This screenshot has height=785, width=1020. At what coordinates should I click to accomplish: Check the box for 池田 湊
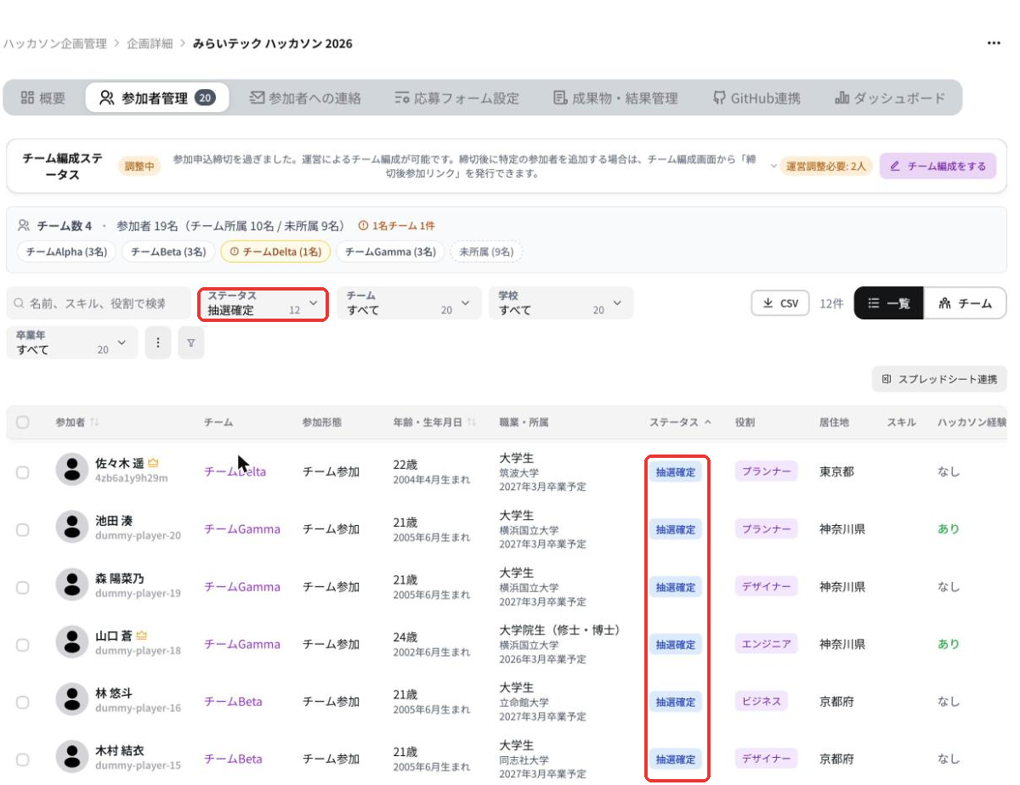23,529
